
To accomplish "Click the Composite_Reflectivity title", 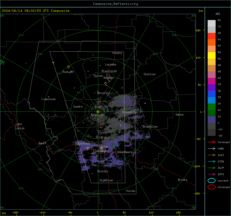I will coord(115,4).
